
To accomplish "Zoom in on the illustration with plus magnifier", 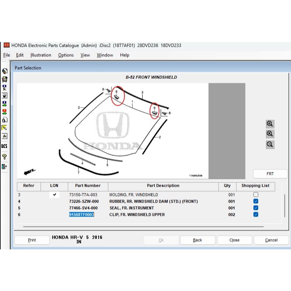I will [x=270, y=124].
